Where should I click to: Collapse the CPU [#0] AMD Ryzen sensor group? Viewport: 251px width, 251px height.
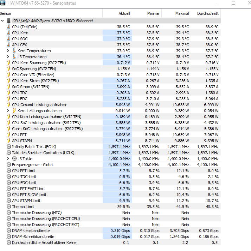point(2,21)
